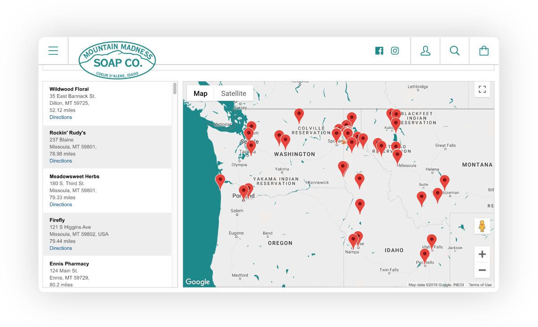Viewport: 538px width, 327px height.
Task: Click the map pin near Pocatello
Action: click(425, 257)
